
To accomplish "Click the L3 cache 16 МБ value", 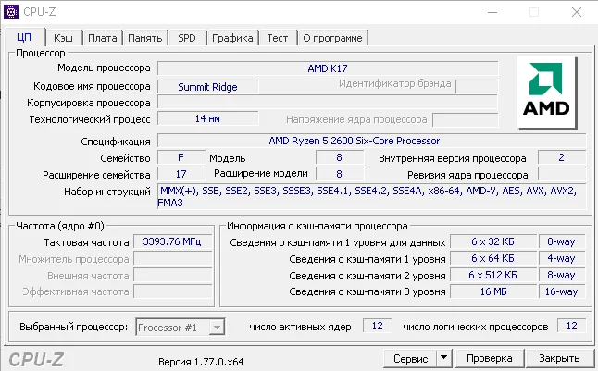I will coord(492,291).
